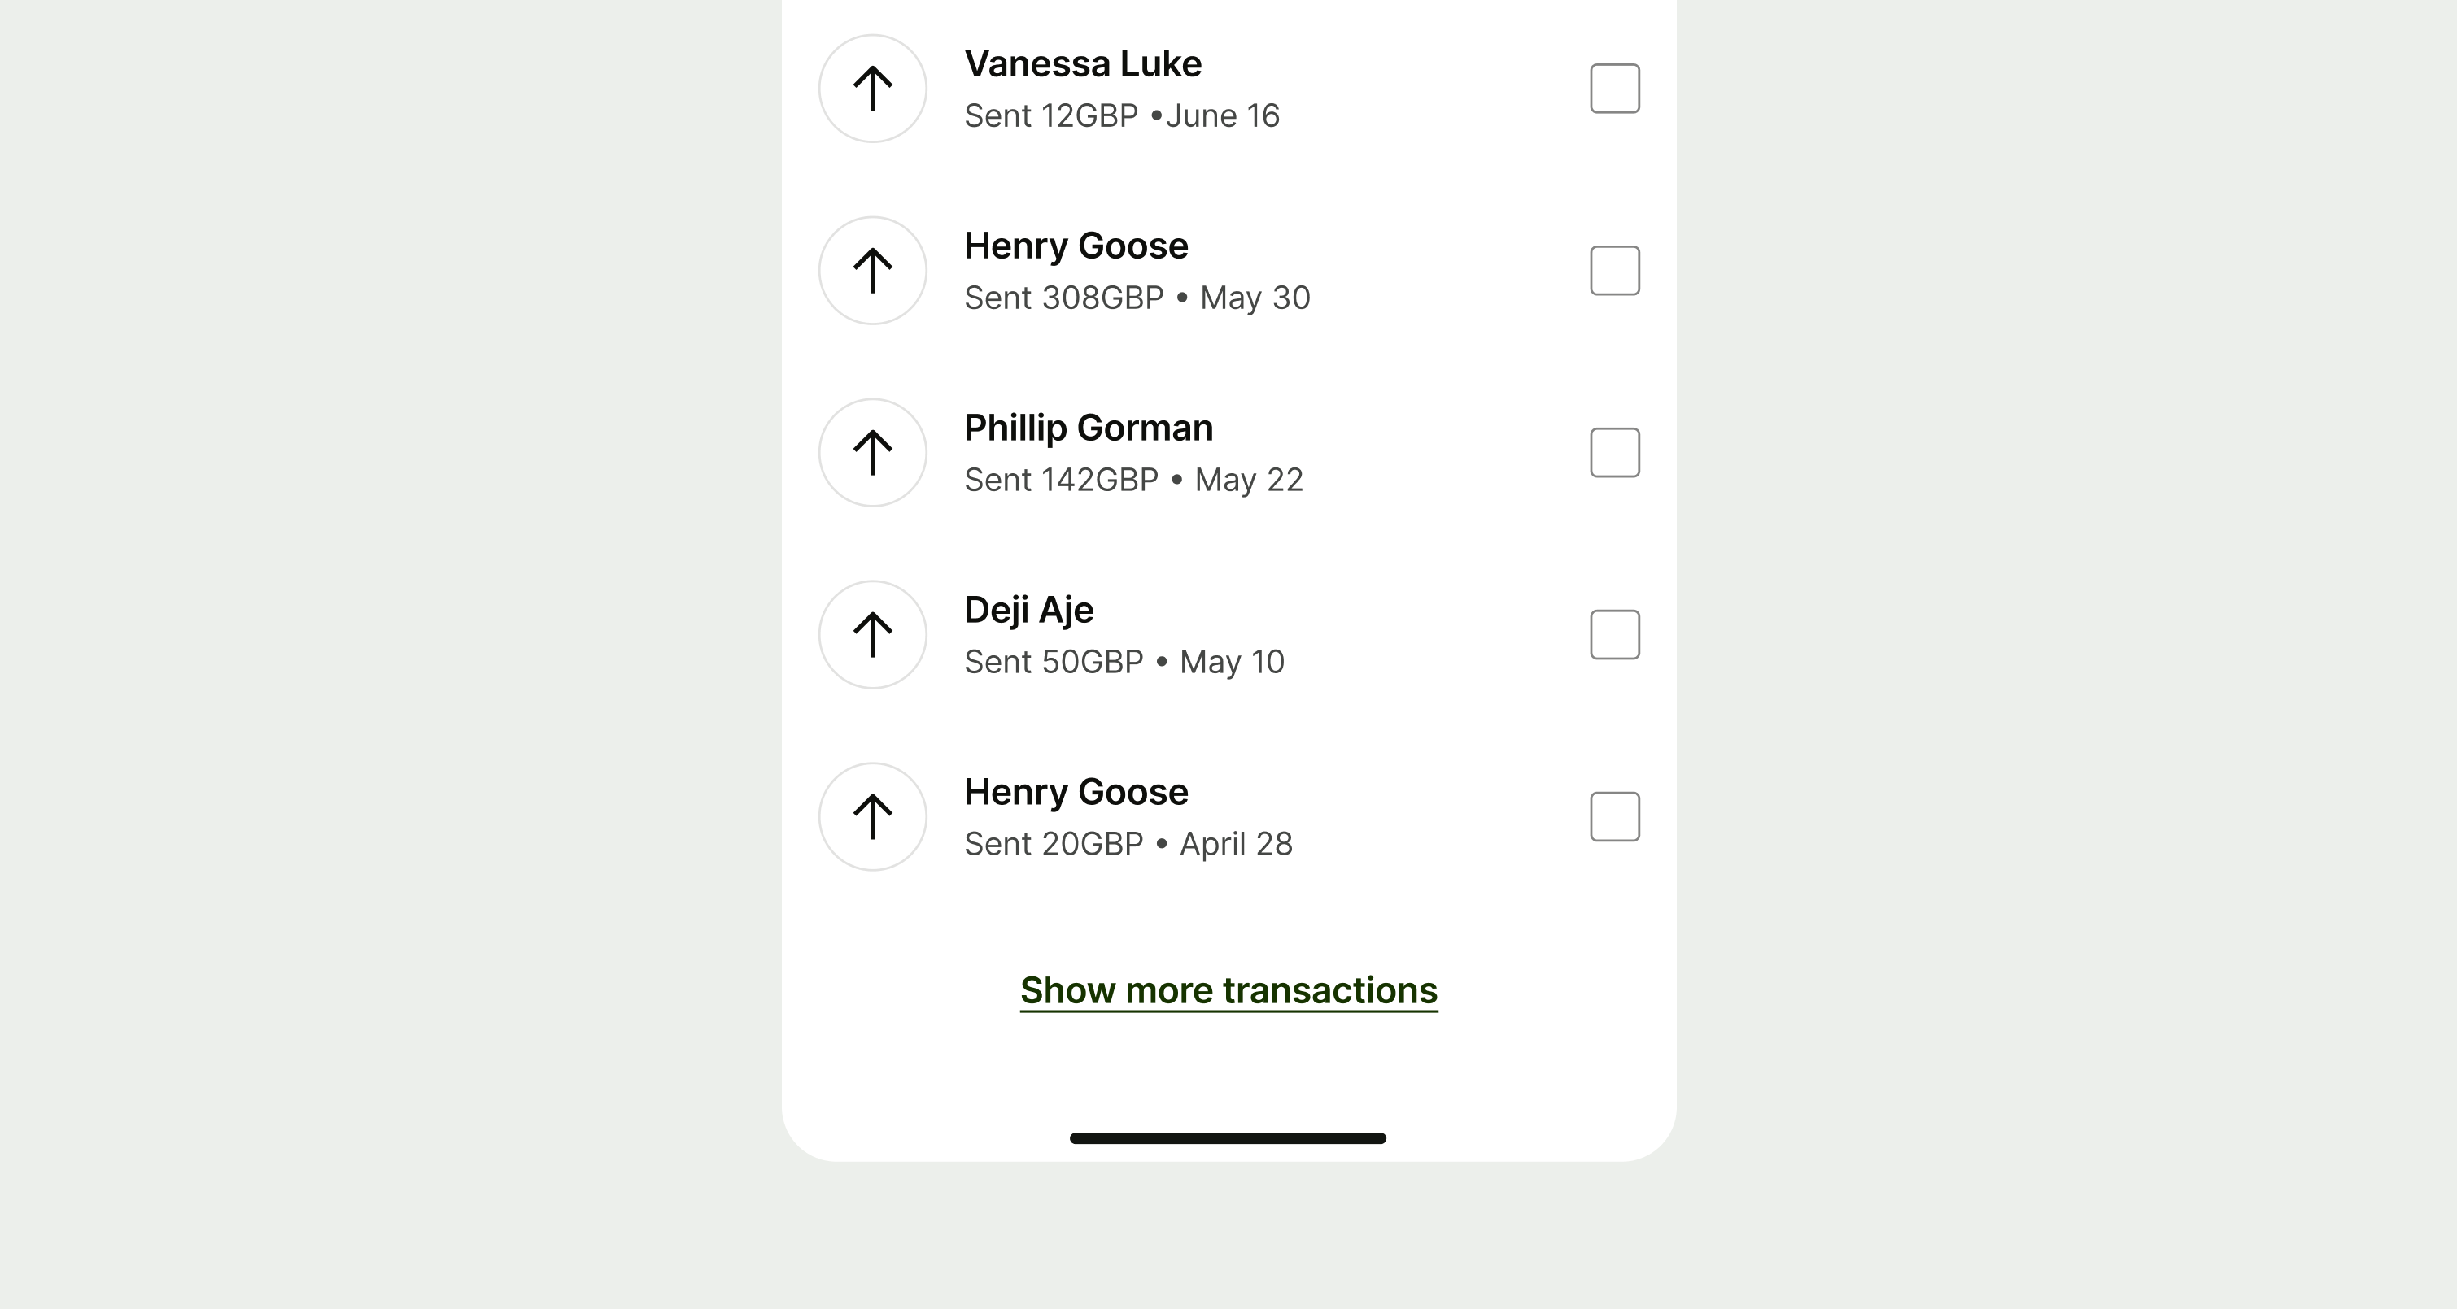
Task: Check the box for Deji Aje's transaction
Action: pos(1614,634)
